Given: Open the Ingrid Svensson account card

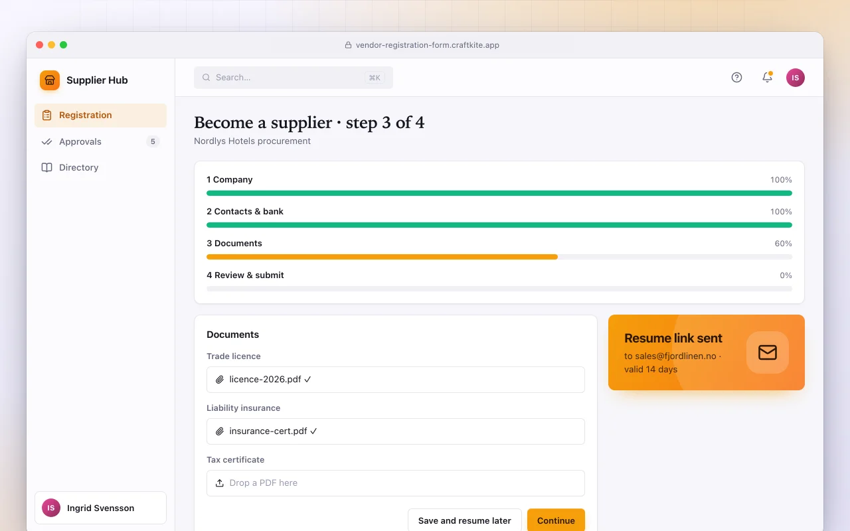Looking at the screenshot, I should click(100, 508).
